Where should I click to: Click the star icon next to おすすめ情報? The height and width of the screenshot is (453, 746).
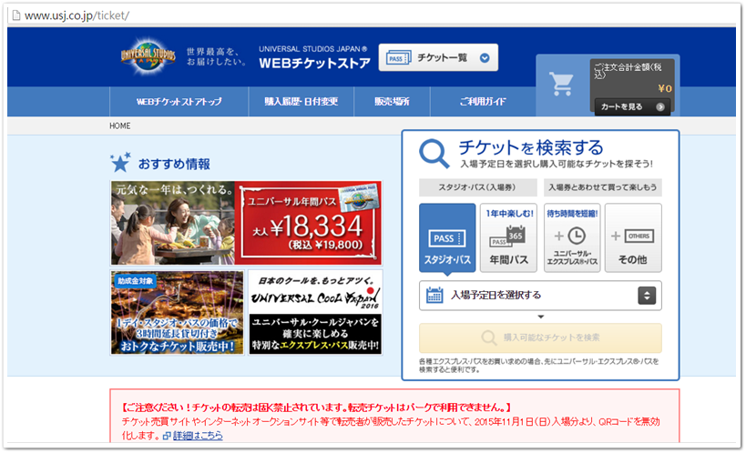pos(120,163)
